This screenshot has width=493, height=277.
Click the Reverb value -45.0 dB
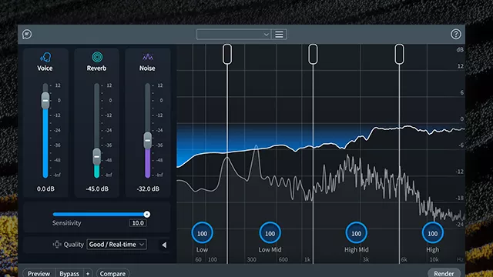(97, 189)
